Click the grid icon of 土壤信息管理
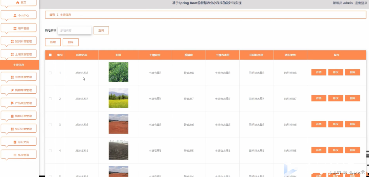Screen dimensions: 369x177 click(12, 54)
